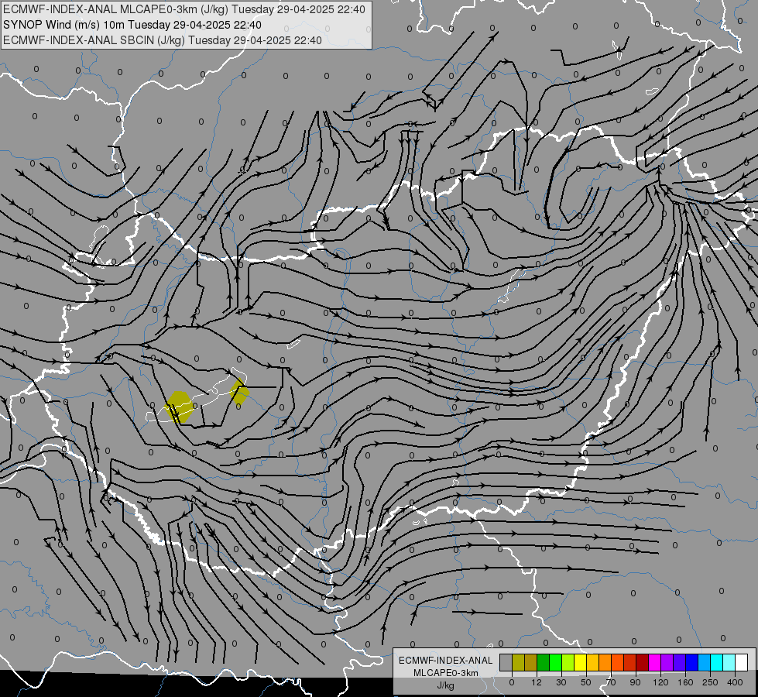Pick the dark red legend swatch
The width and height of the screenshot is (758, 697).
coord(643,662)
